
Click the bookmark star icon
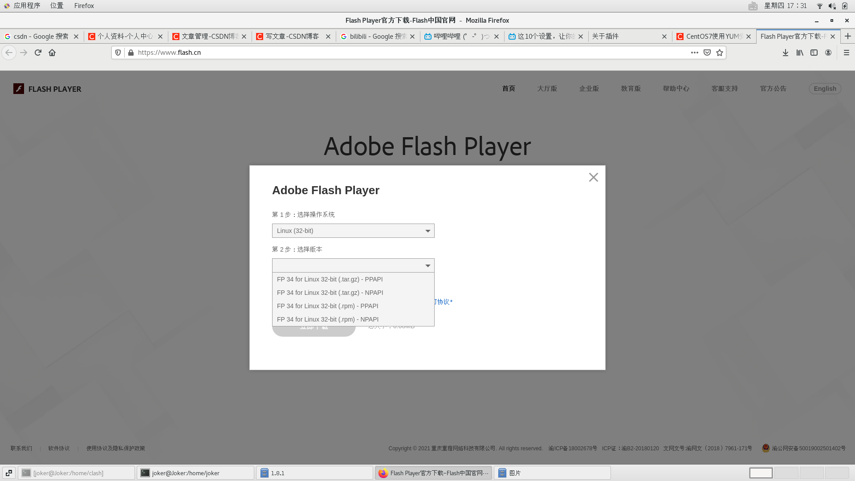point(720,53)
